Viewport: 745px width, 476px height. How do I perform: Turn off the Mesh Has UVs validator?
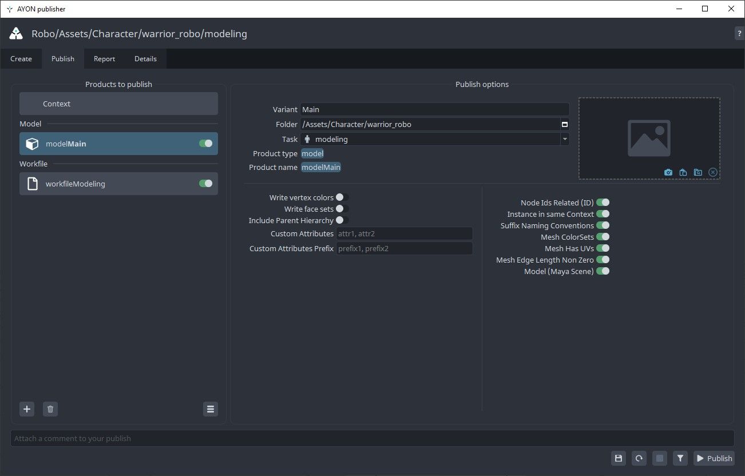click(x=603, y=248)
